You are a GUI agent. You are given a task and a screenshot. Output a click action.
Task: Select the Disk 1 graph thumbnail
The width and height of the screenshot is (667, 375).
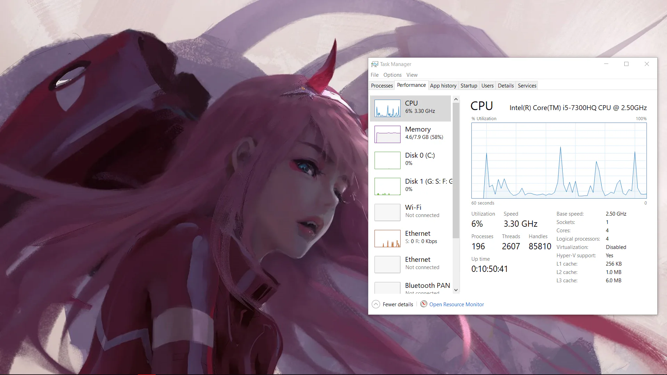(387, 186)
